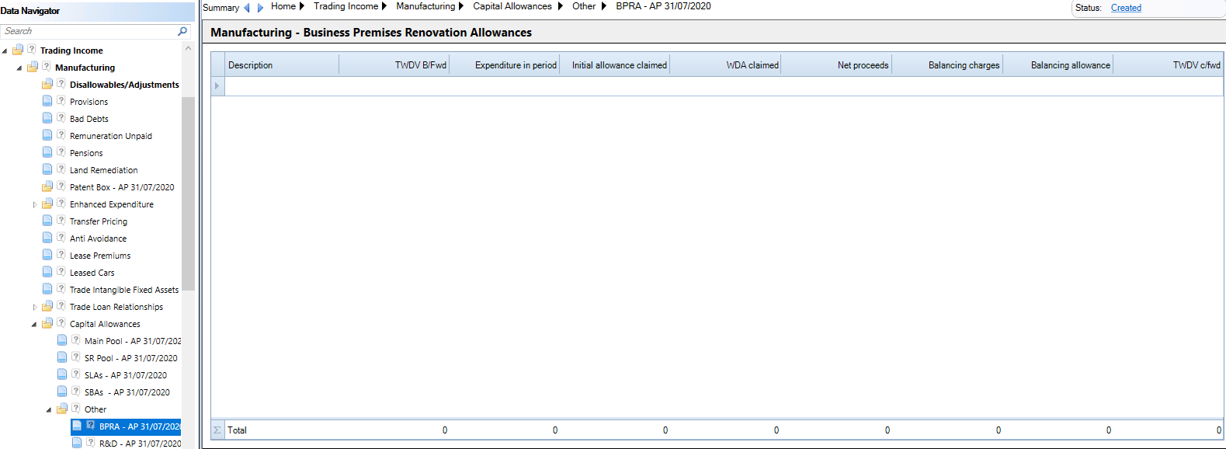Click the Land Remediation page icon
The width and height of the screenshot is (1226, 449).
pyautogui.click(x=47, y=169)
